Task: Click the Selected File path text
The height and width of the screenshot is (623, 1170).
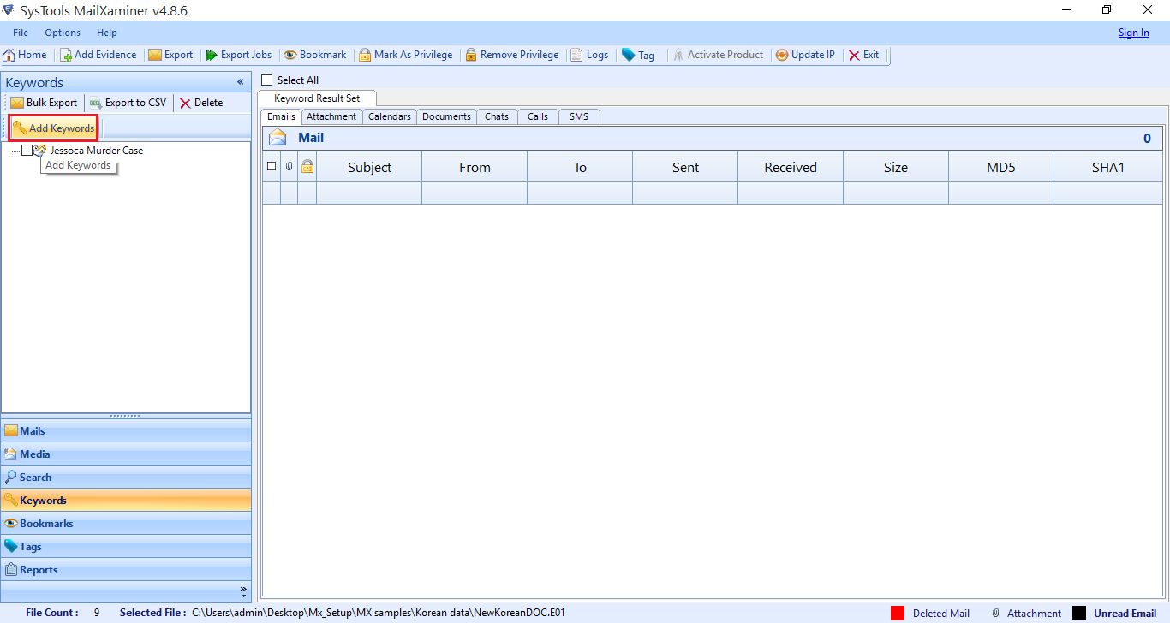Action: click(x=379, y=613)
